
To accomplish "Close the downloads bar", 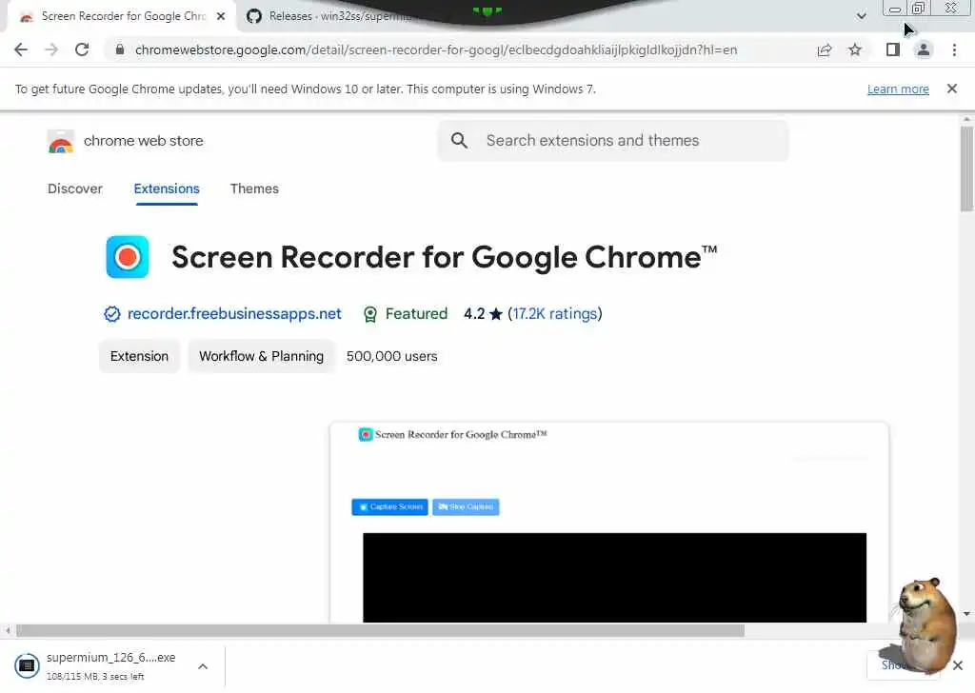I will point(958,665).
